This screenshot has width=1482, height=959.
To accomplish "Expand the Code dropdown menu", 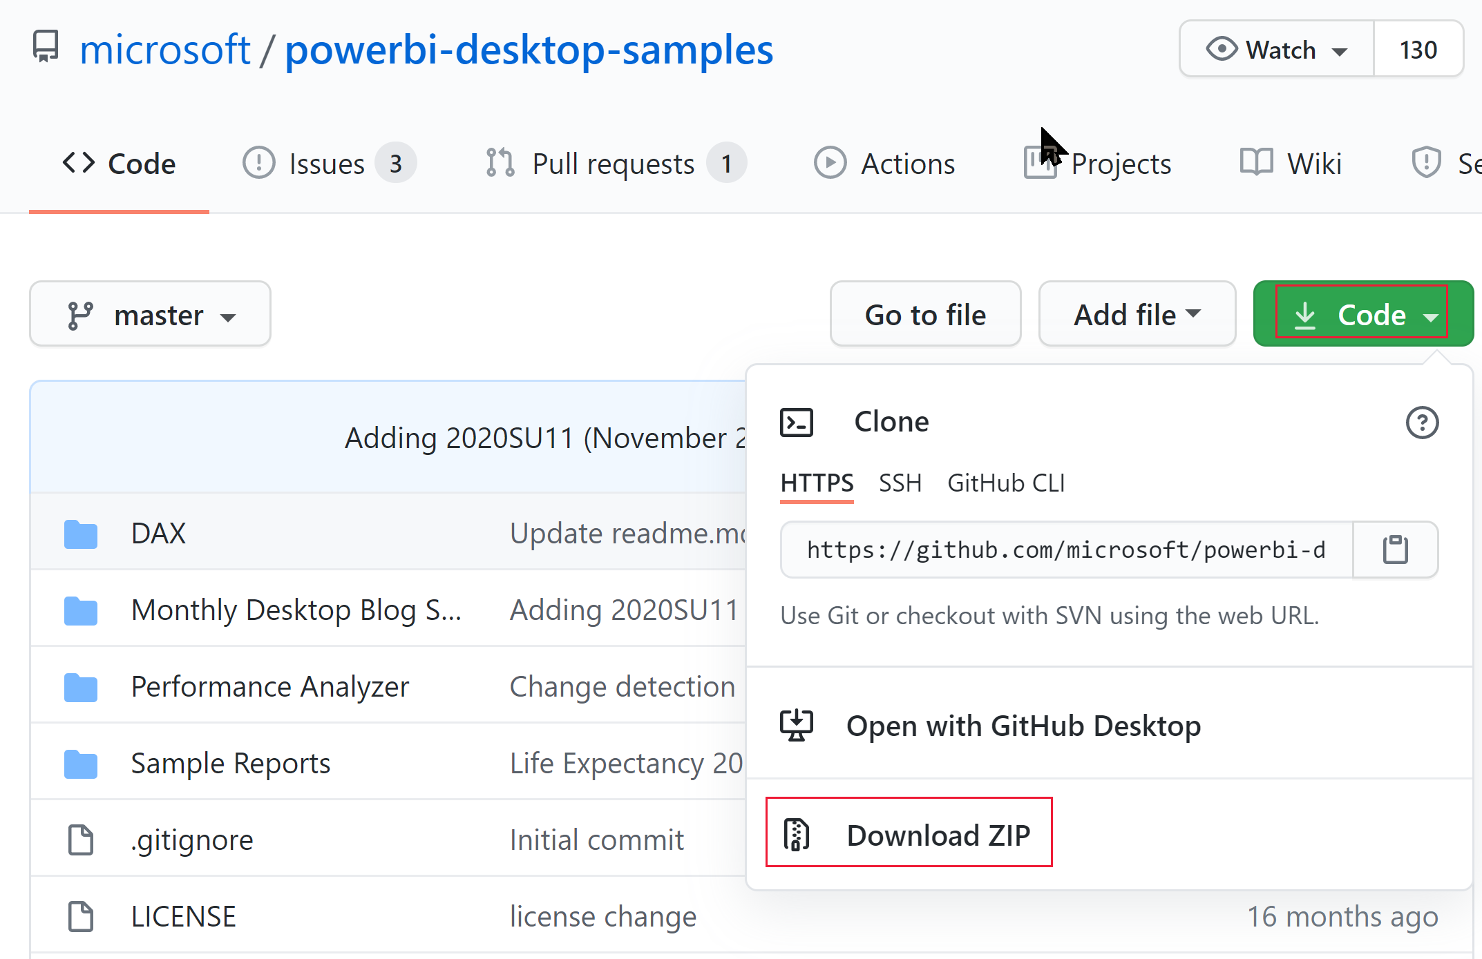I will click(x=1363, y=314).
